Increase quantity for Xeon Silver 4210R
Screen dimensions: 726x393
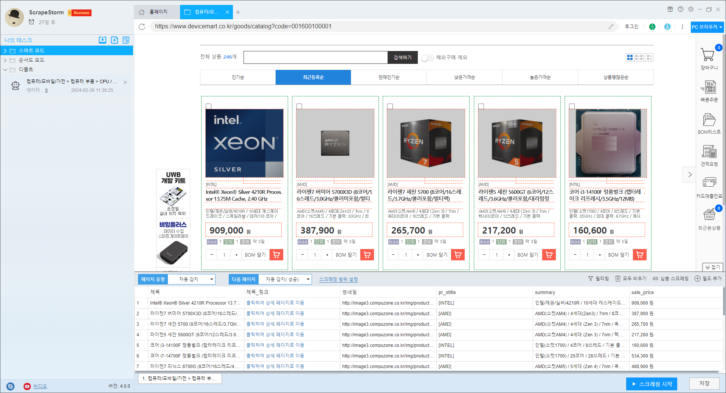tap(237, 255)
